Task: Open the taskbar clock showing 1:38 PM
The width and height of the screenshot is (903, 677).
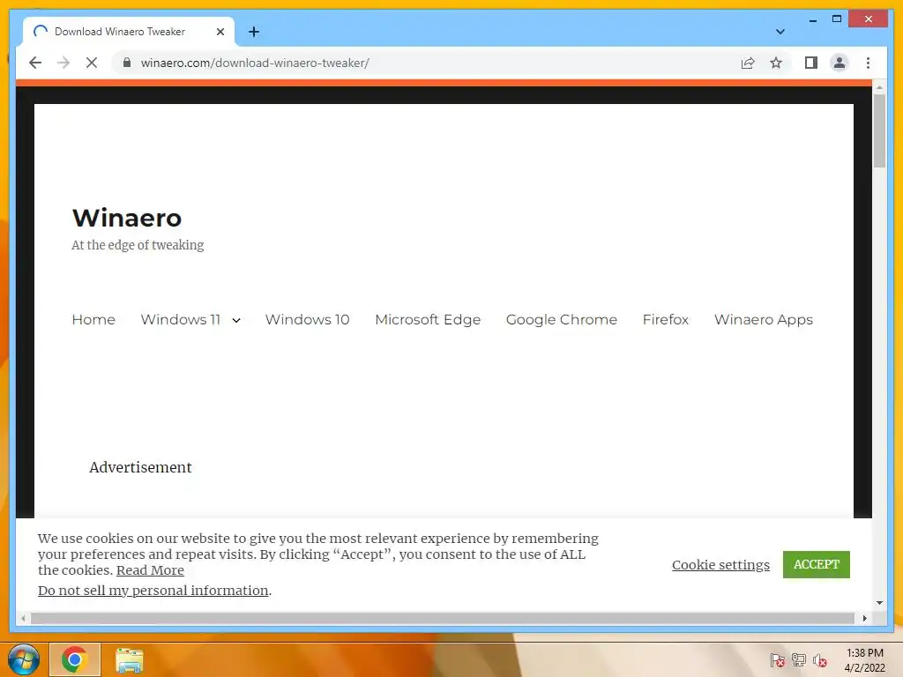Action: click(864, 660)
